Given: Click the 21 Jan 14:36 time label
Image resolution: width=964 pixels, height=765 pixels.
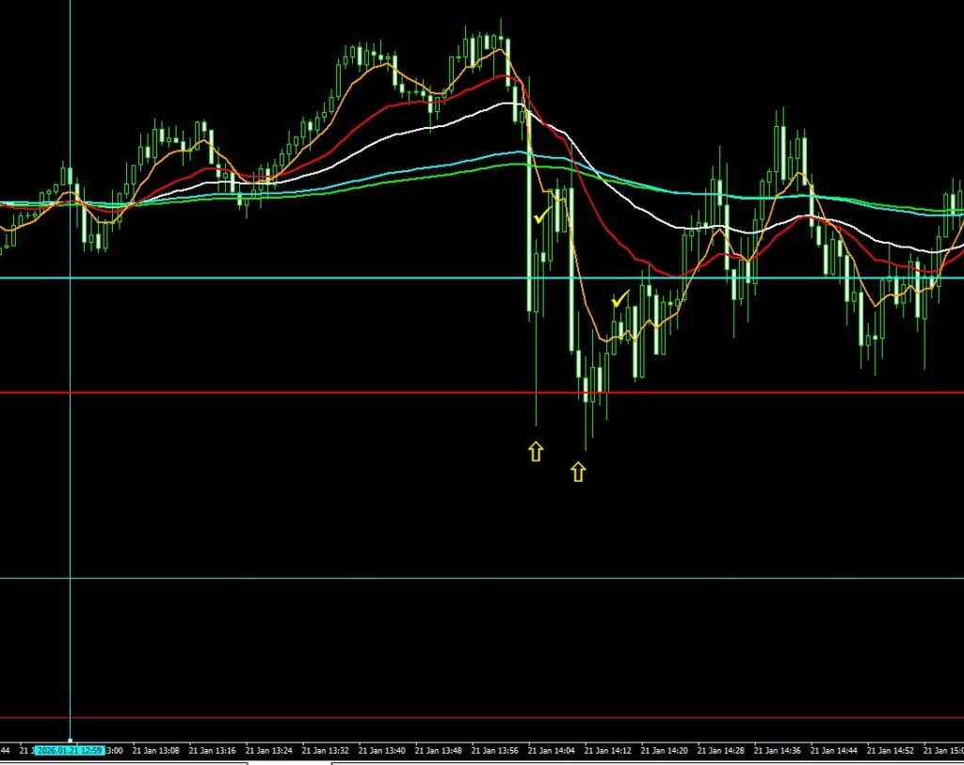Looking at the screenshot, I should pos(778,751).
